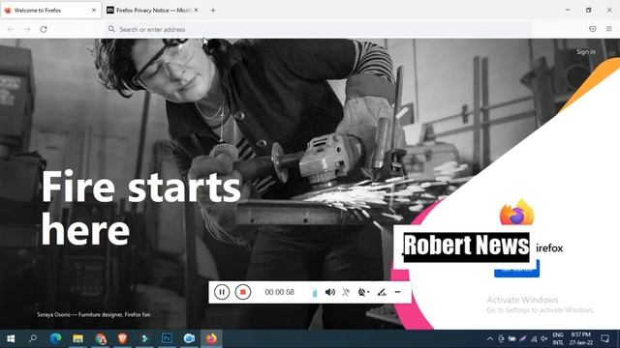Launch Microsoft Edge from taskbar

(55, 338)
